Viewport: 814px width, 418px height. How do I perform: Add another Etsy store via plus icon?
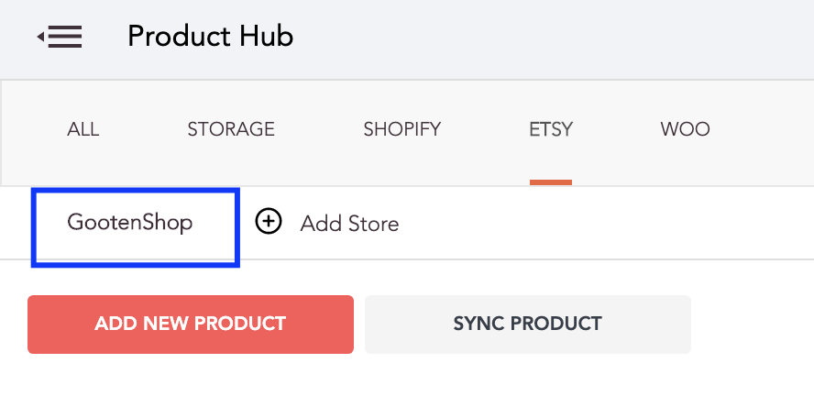click(269, 222)
